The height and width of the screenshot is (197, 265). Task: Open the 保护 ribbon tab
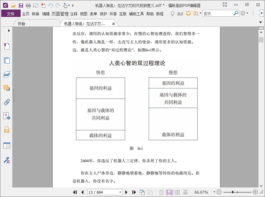(103, 14)
